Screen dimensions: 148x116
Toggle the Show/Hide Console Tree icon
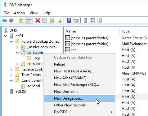pyautogui.click(x=29, y=20)
